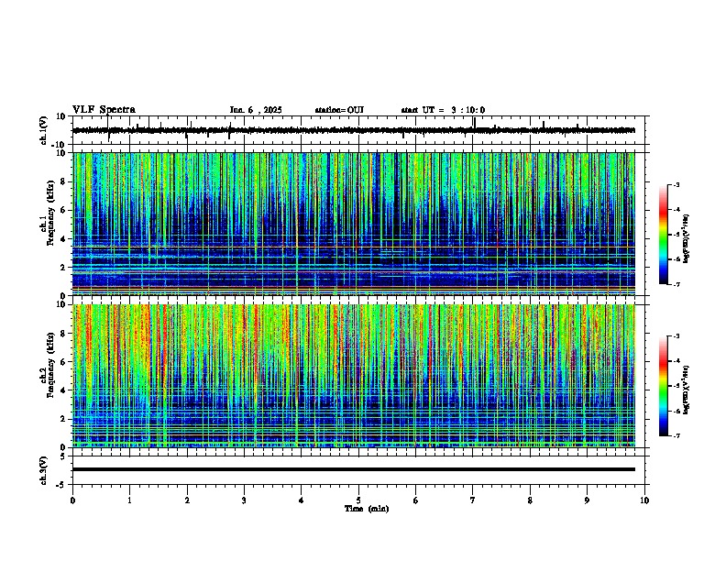This screenshot has height=561, width=726.
Task: Click the 4 kHz tick on ch.1 frequency axis
Action: click(64, 239)
